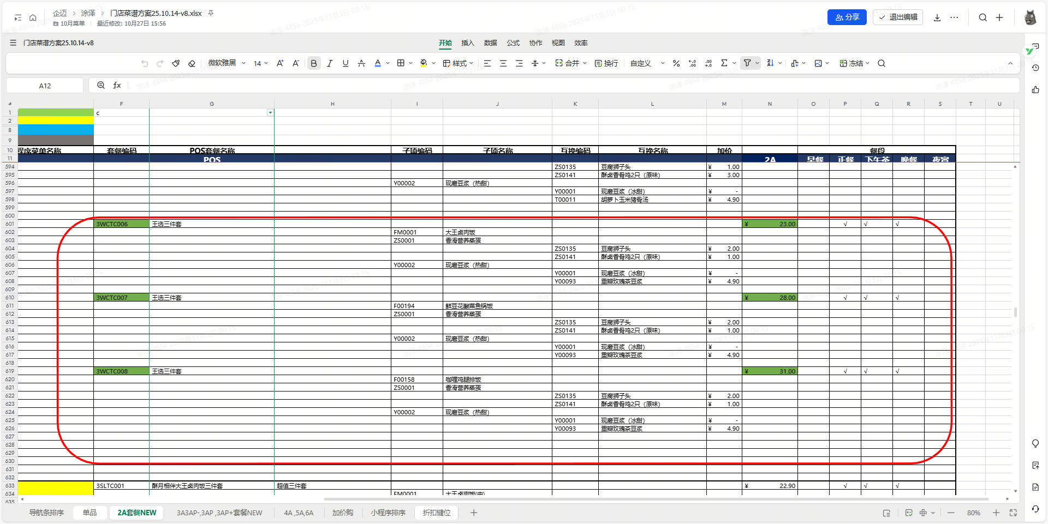Click the AutoSum sigma icon
This screenshot has width=1048, height=524.
pyautogui.click(x=724, y=63)
